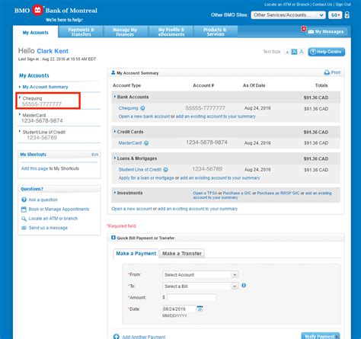This screenshot has height=339, width=361.
Task: Open sidebar MasterCard 1234-5678-9874 entry
Action: 42,118
